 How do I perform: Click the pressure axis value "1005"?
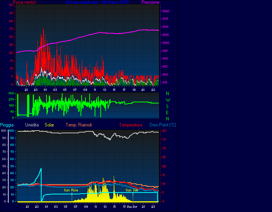[166, 35]
